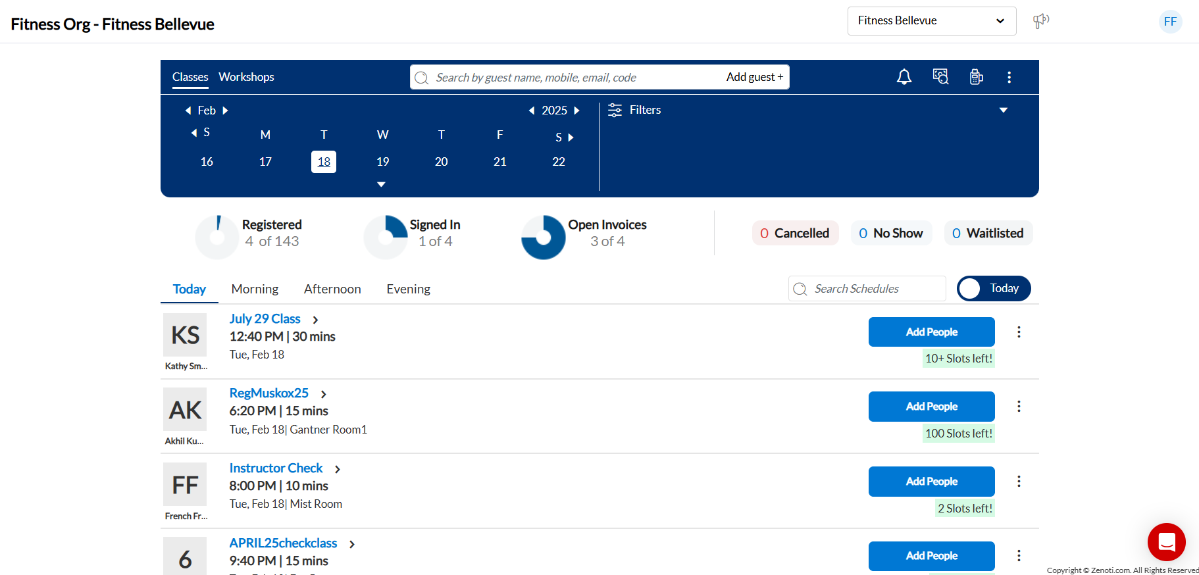This screenshot has height=575, width=1199.
Task: Go to previous year arrow beside 2025
Action: point(532,111)
